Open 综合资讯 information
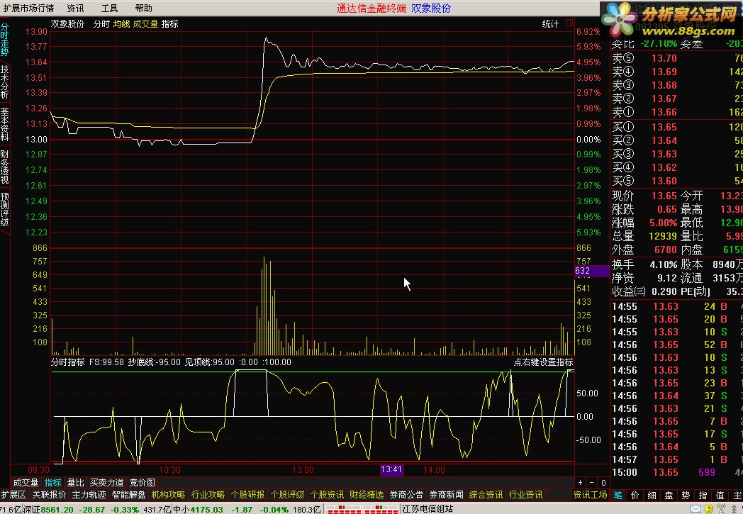Screen dimensions: 743x514 click(x=486, y=495)
